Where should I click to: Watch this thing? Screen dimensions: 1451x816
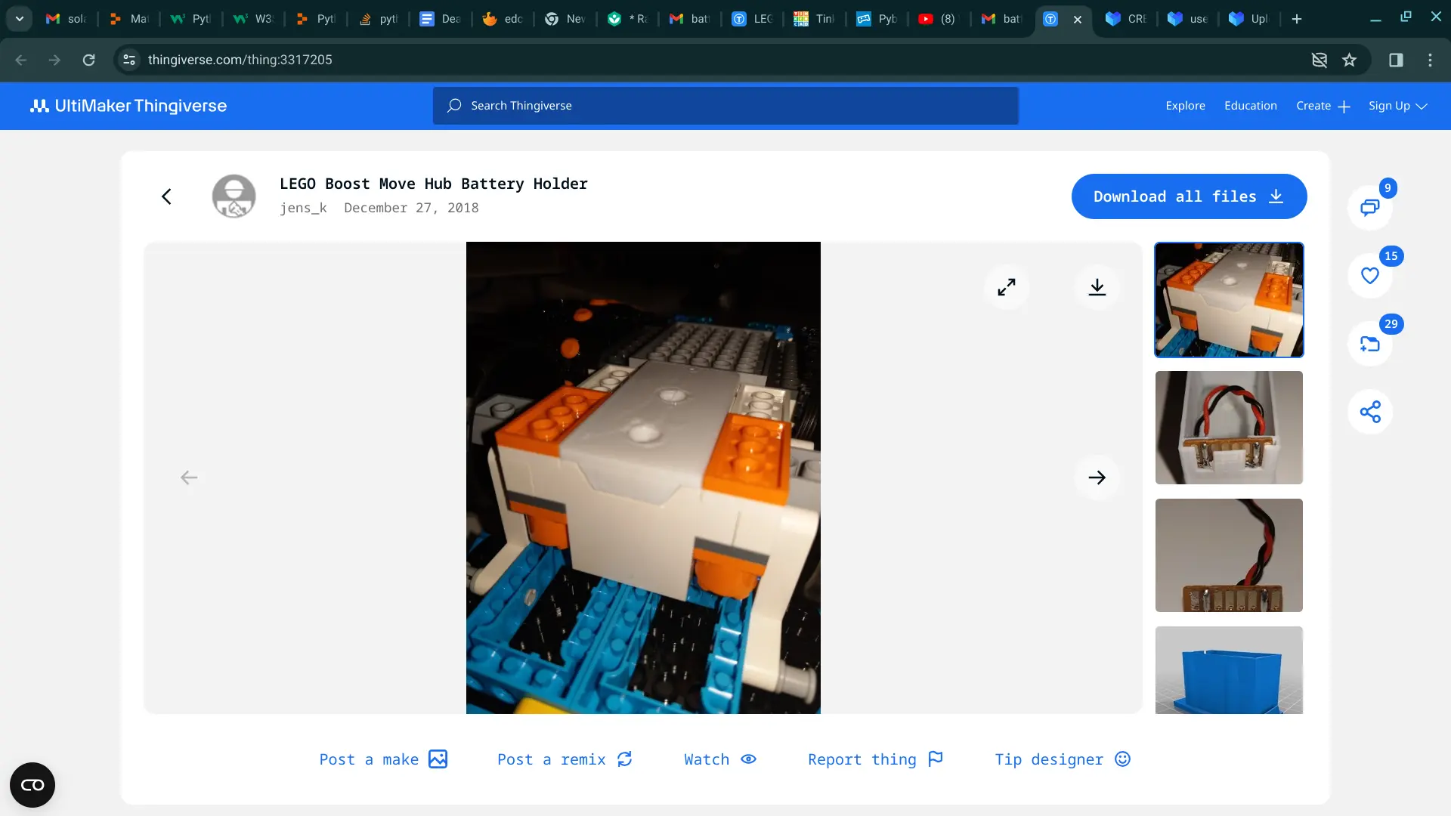[720, 759]
